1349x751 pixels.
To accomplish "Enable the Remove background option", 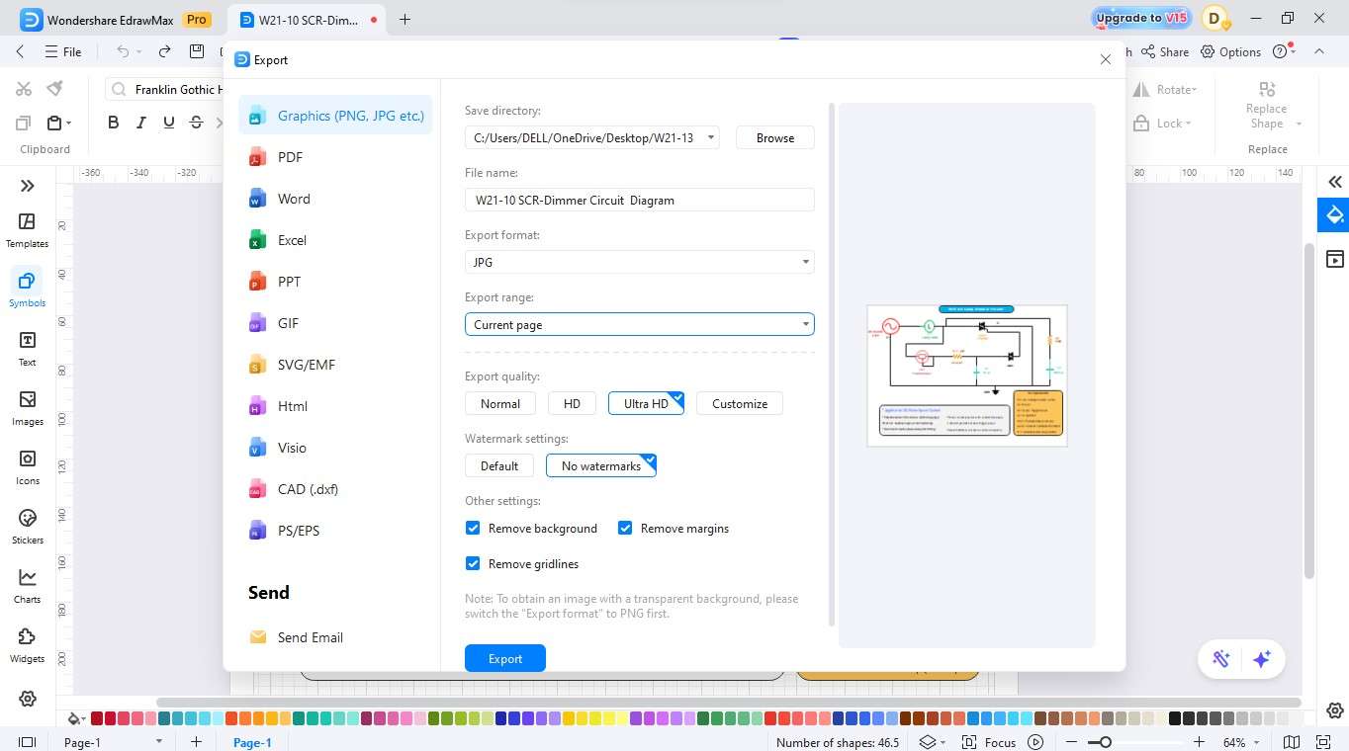I will click(473, 528).
